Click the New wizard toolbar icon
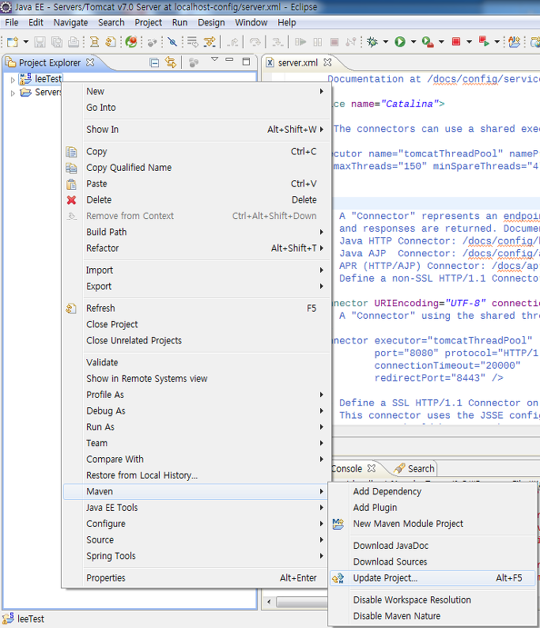This screenshot has height=628, width=540. 13,42
